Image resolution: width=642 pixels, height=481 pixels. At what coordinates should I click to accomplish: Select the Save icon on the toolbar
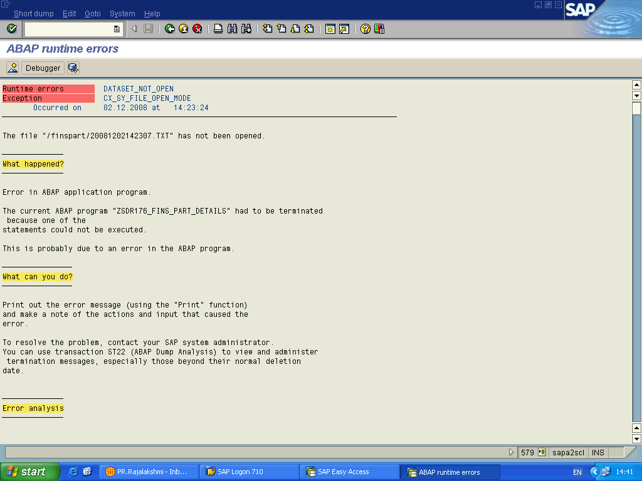pos(147,28)
